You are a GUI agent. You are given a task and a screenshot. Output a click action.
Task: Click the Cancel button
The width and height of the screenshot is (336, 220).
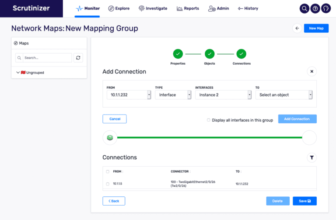point(115,119)
